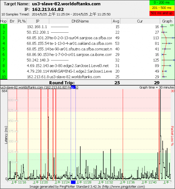Click ae-3-80.edge2.SanJose1.Level3.net name
The height and width of the screenshot is (189, 175).
click(x=79, y=66)
